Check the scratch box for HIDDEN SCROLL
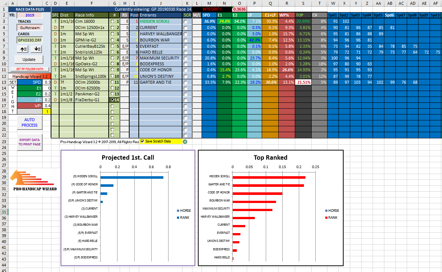 click(x=185, y=22)
